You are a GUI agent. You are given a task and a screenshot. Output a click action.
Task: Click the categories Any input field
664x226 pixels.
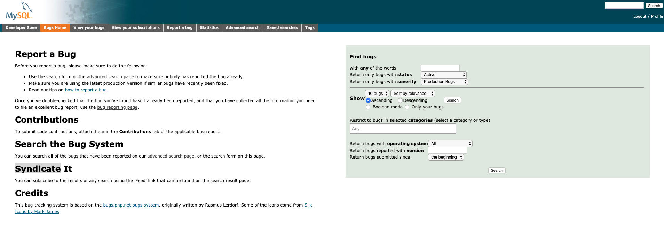click(403, 129)
